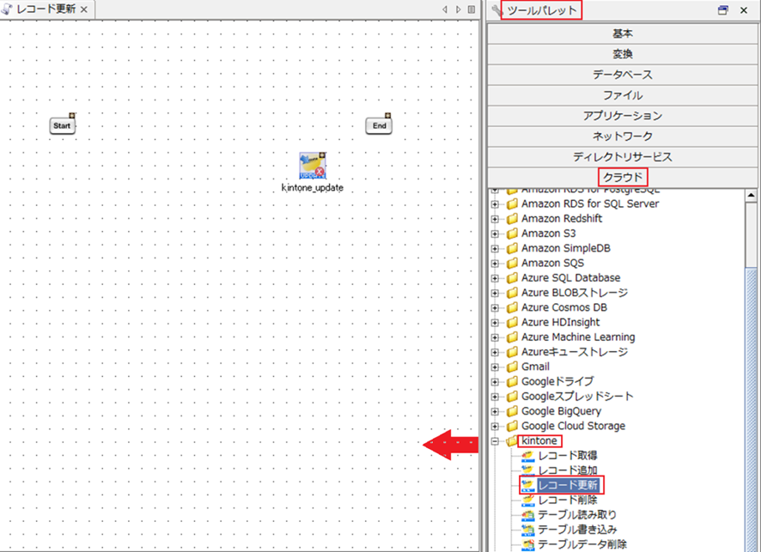Click the tool palette wrench icon
This screenshot has width=761, height=552.
496,9
